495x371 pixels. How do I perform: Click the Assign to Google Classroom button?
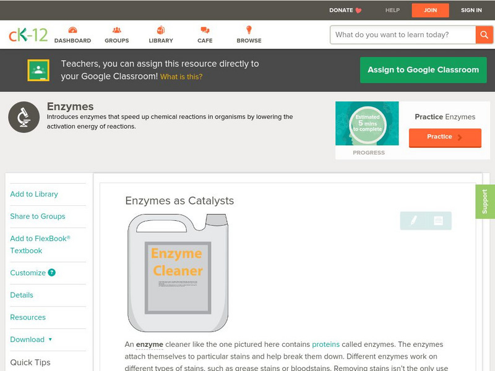[x=423, y=70]
